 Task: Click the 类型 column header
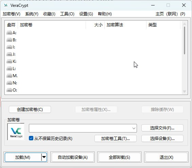point(163,25)
